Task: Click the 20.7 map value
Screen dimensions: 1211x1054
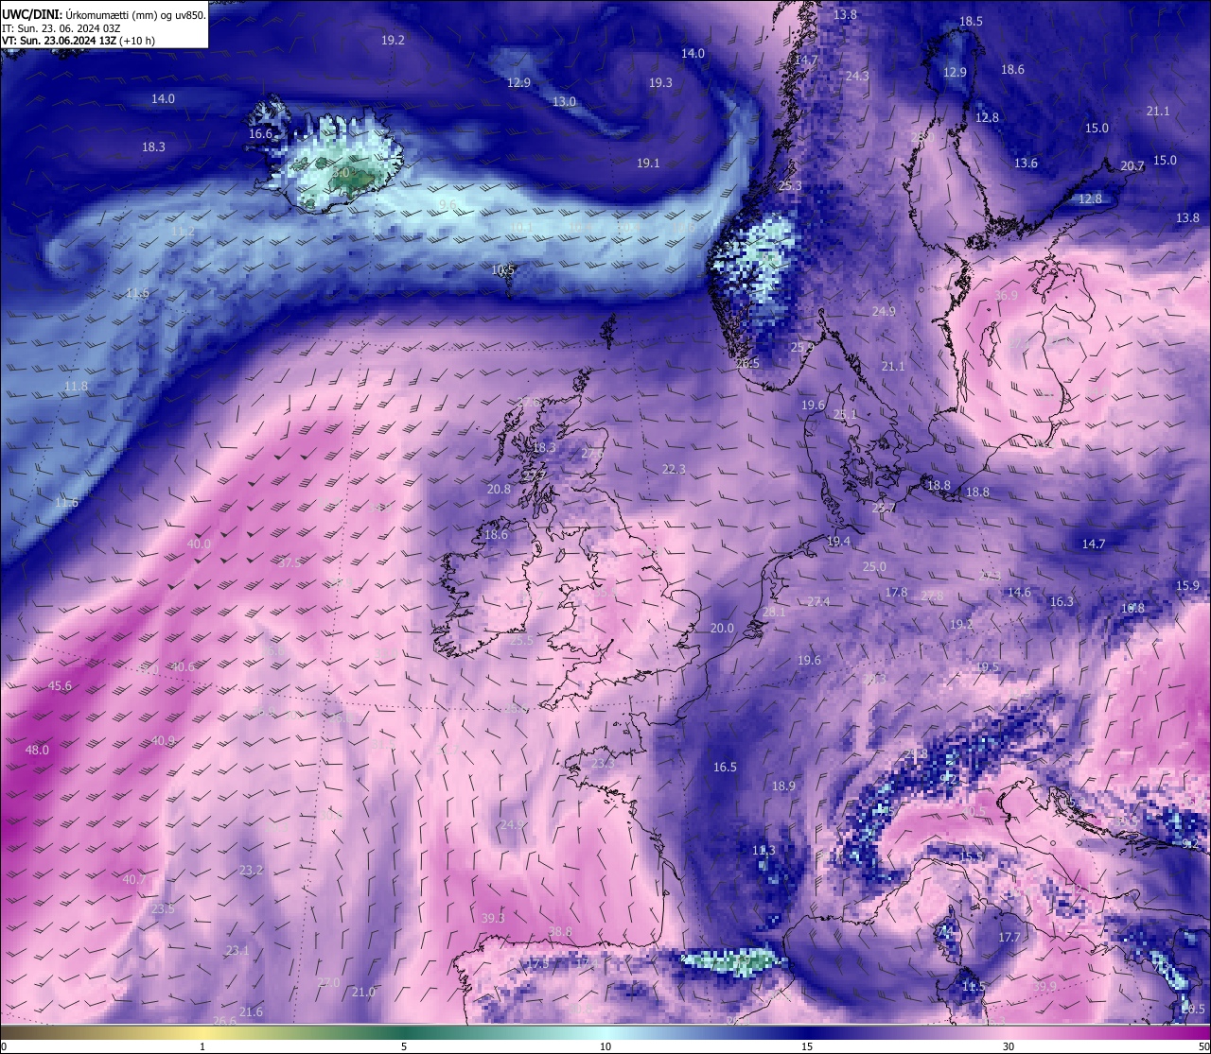Action: 1132,165
